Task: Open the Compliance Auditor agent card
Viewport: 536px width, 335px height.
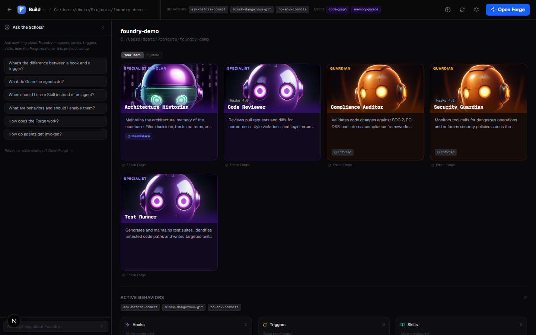Action: pyautogui.click(x=375, y=112)
